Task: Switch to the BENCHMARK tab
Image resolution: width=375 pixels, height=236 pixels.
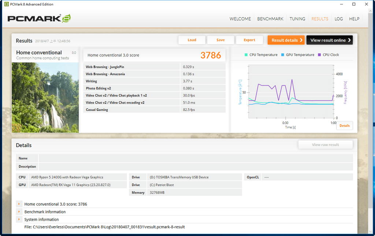Action: click(270, 19)
